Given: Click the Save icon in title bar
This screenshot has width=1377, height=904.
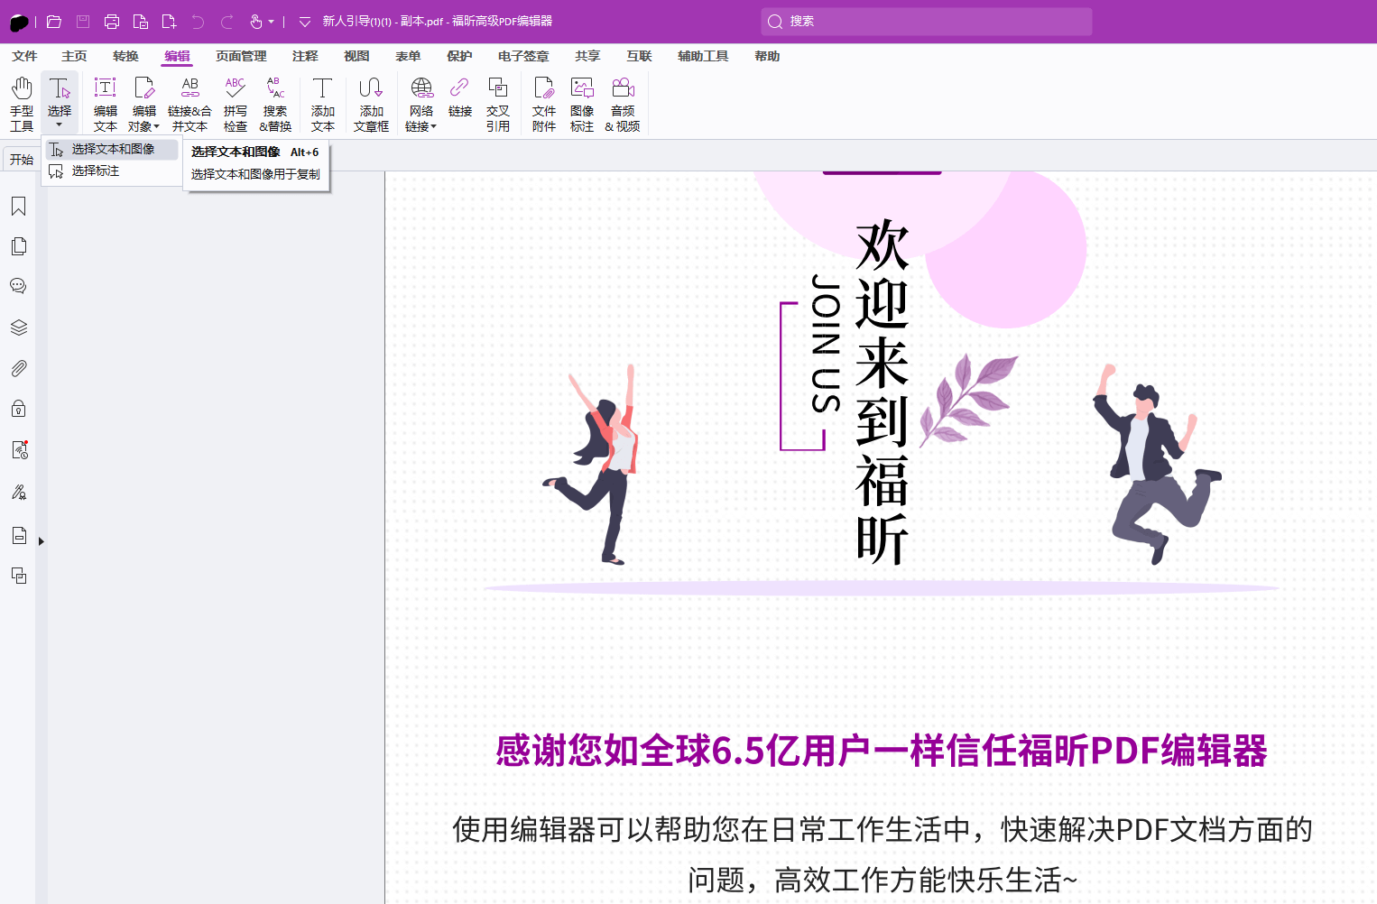Looking at the screenshot, I should (83, 22).
